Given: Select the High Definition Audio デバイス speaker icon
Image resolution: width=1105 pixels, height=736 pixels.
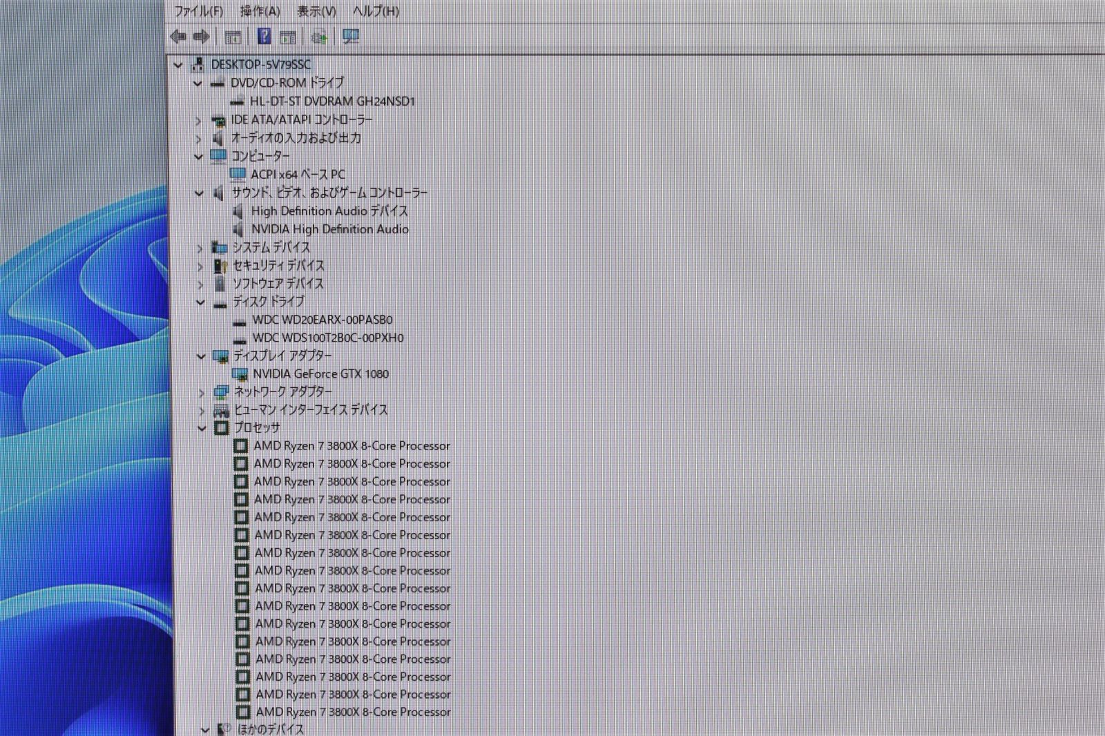Looking at the screenshot, I should pyautogui.click(x=238, y=211).
